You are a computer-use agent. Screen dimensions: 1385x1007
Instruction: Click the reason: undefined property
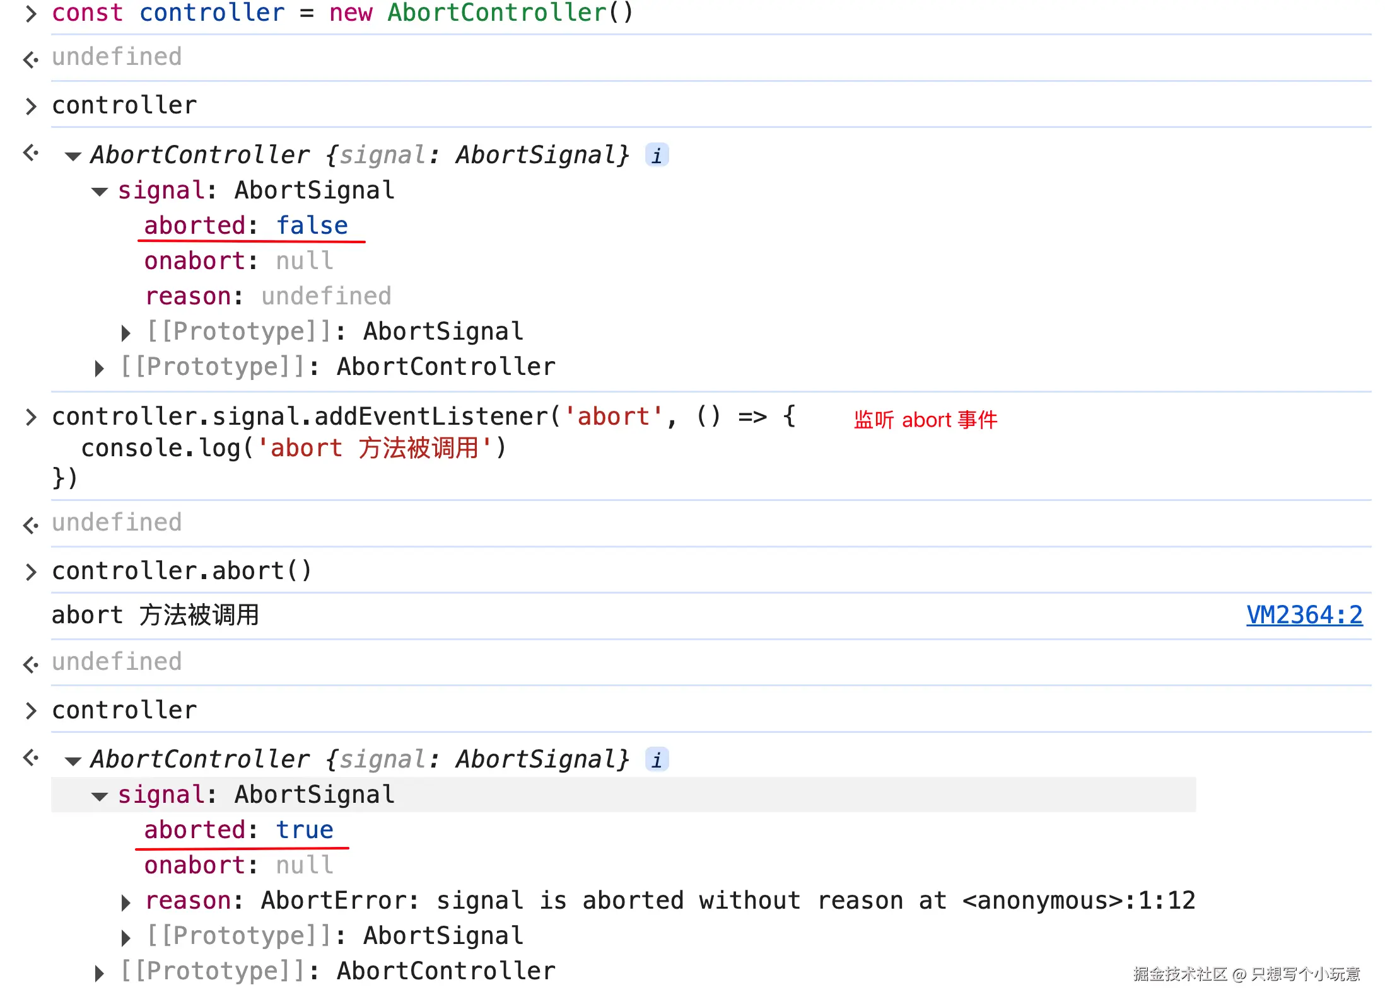268,296
